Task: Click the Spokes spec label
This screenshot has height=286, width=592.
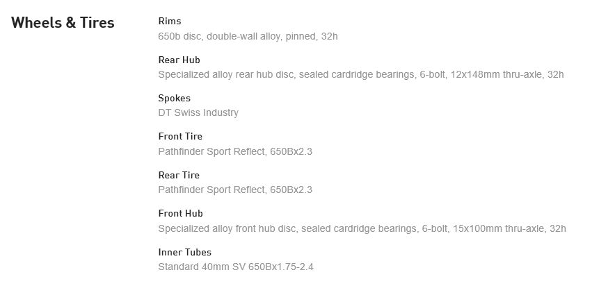Action: [174, 98]
